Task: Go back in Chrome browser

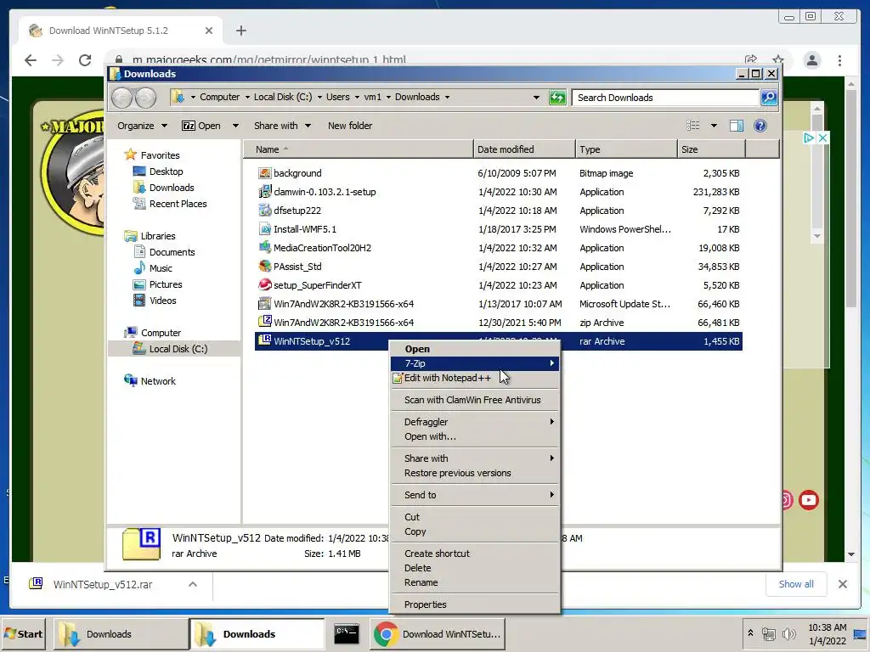Action: (x=31, y=60)
